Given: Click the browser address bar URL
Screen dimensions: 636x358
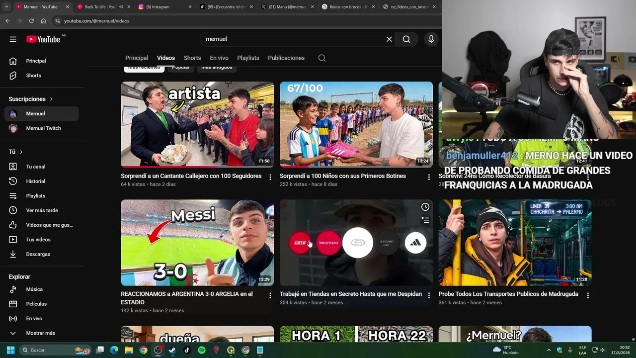Looking at the screenshot, I should [96, 21].
